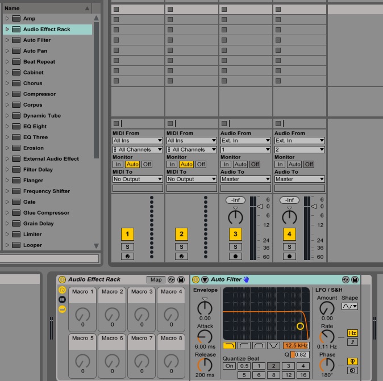Select the notch filter type
This screenshot has width=383, height=381.
coord(273,345)
